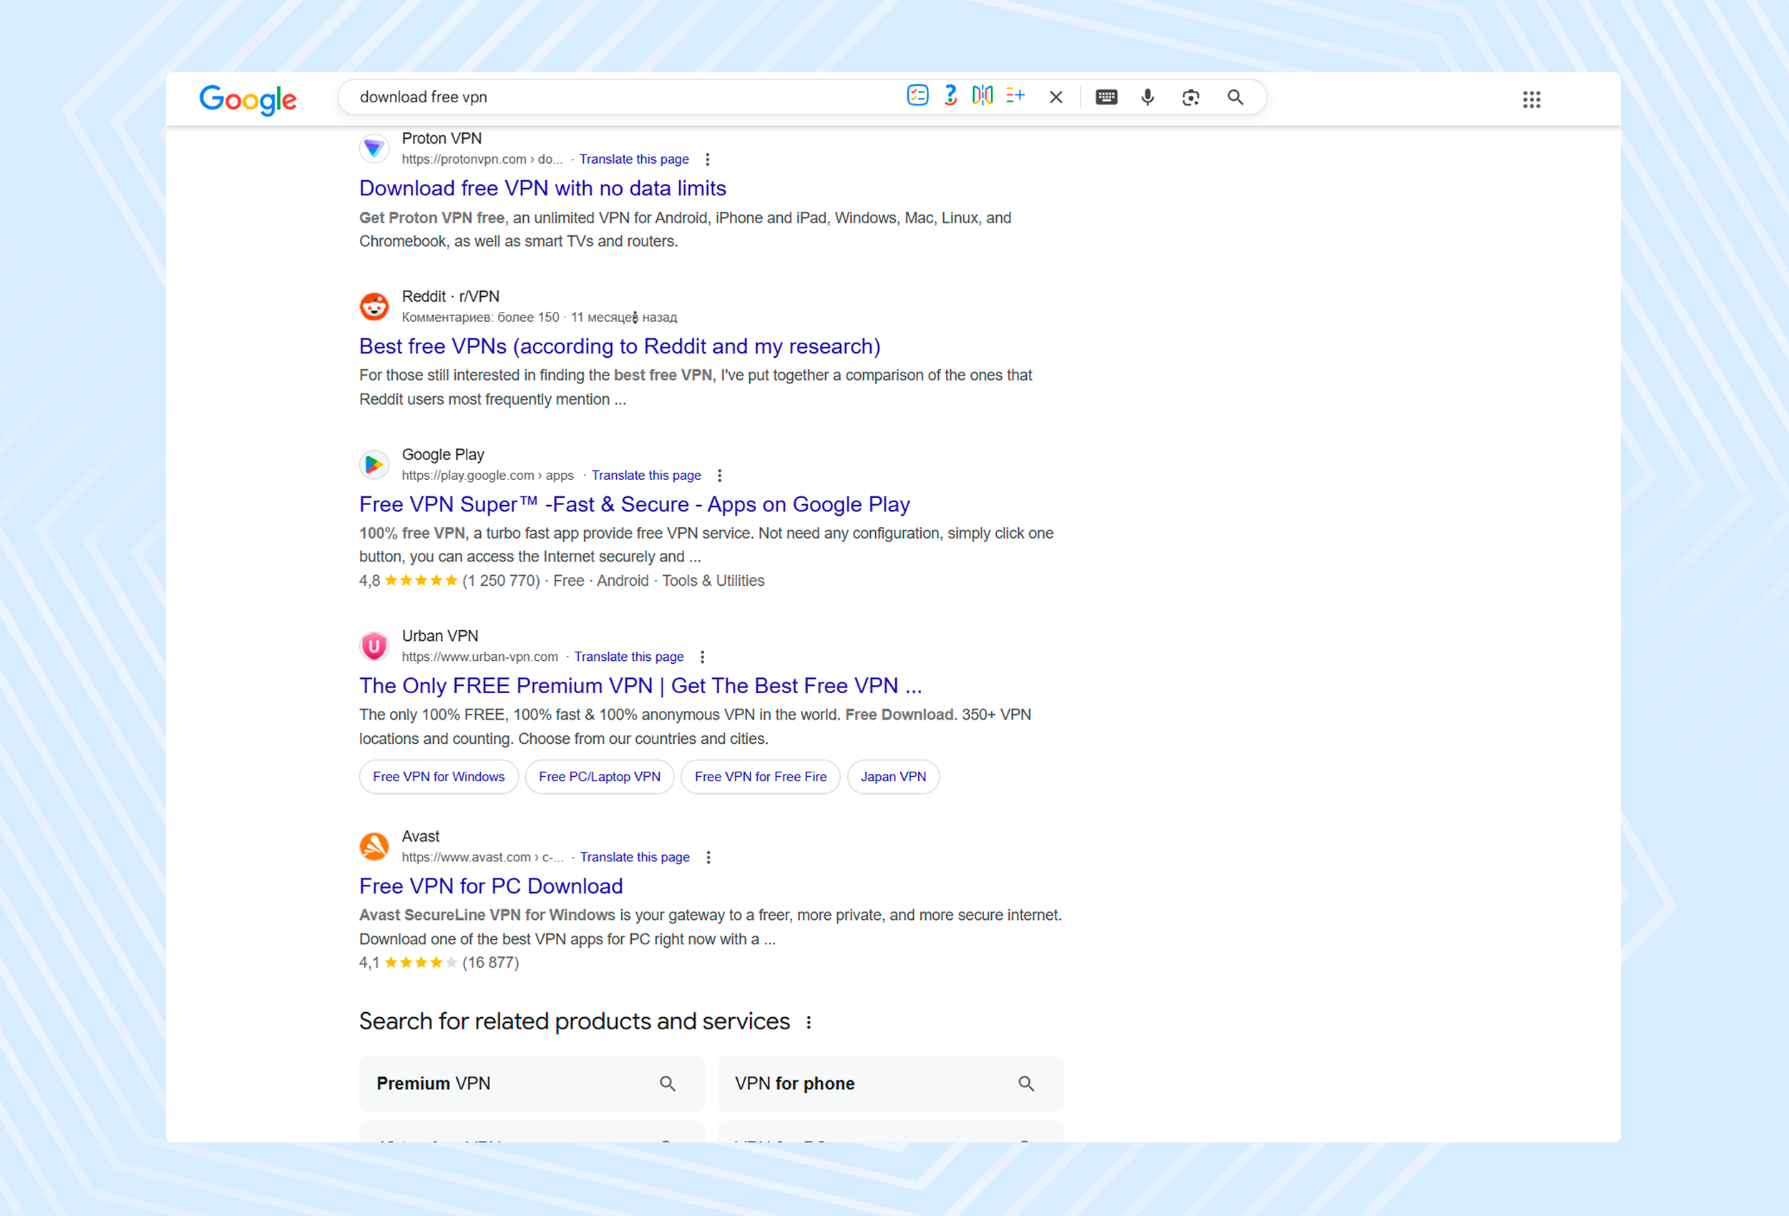Click the split-panel compare icon in the search bar
This screenshot has width=1789, height=1216.
point(983,95)
